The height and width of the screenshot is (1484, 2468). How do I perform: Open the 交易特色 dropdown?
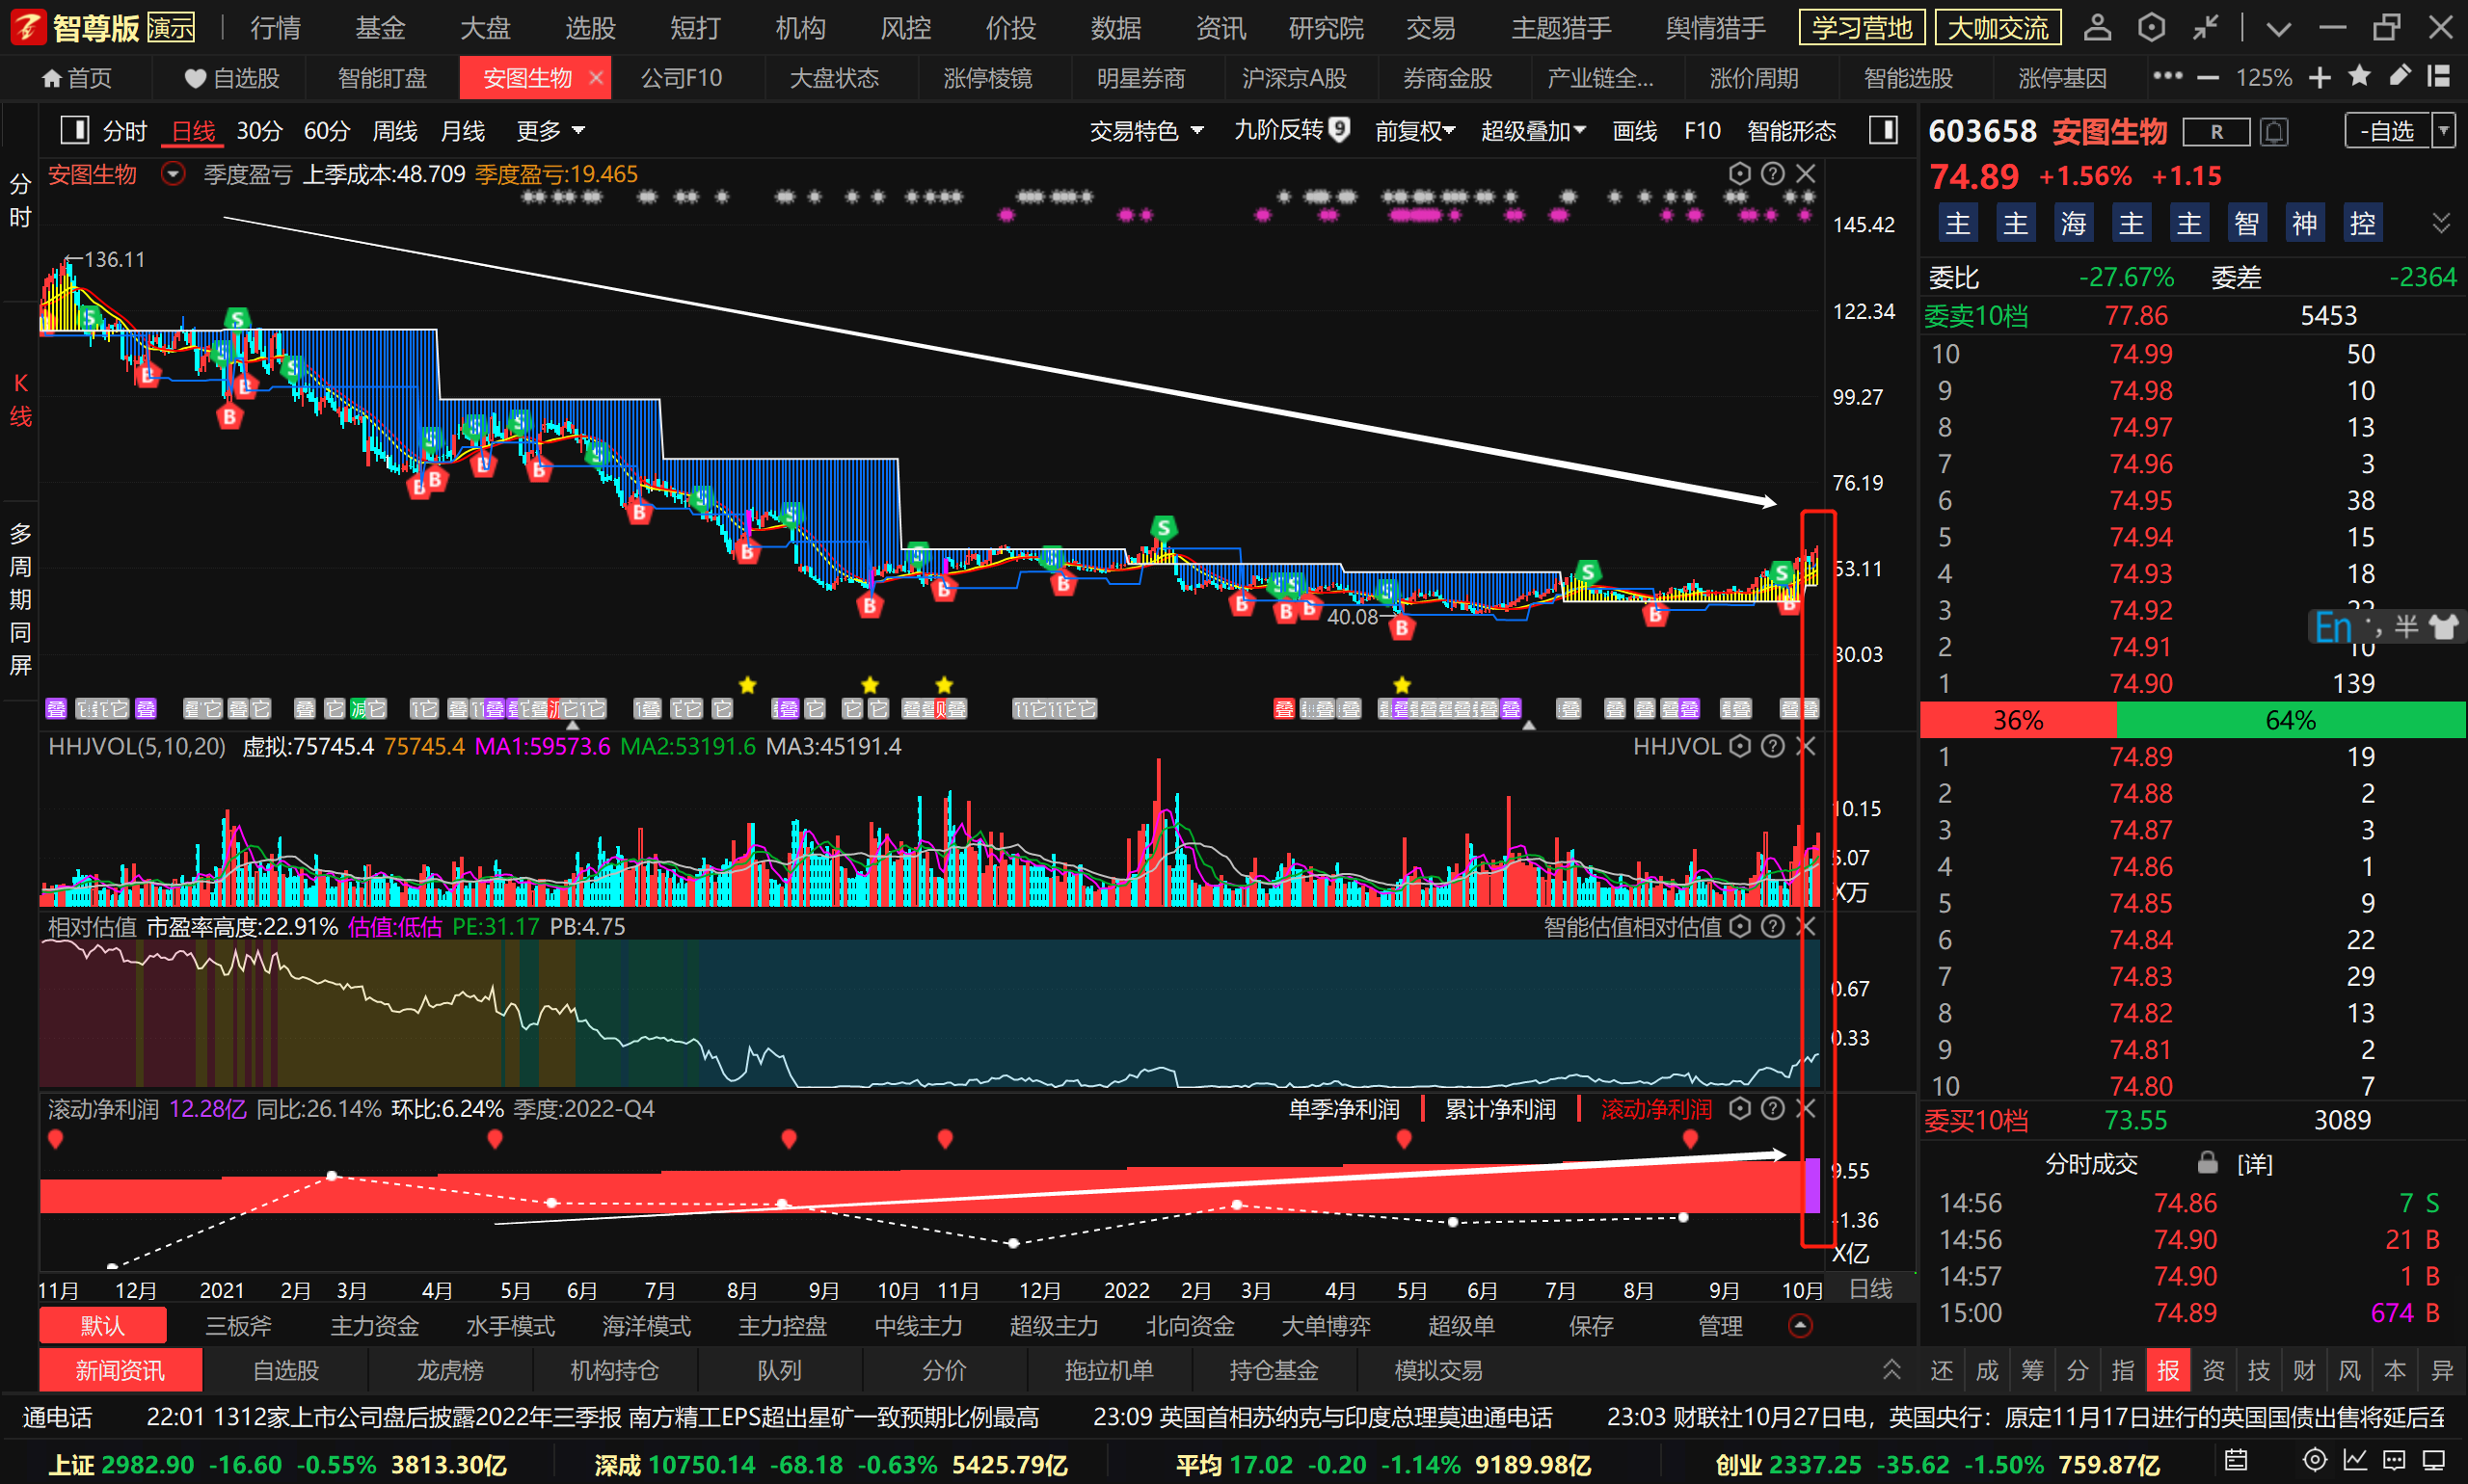point(1146,131)
